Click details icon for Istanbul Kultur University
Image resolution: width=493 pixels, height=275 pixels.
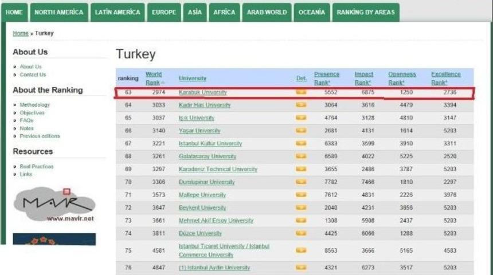(x=301, y=143)
